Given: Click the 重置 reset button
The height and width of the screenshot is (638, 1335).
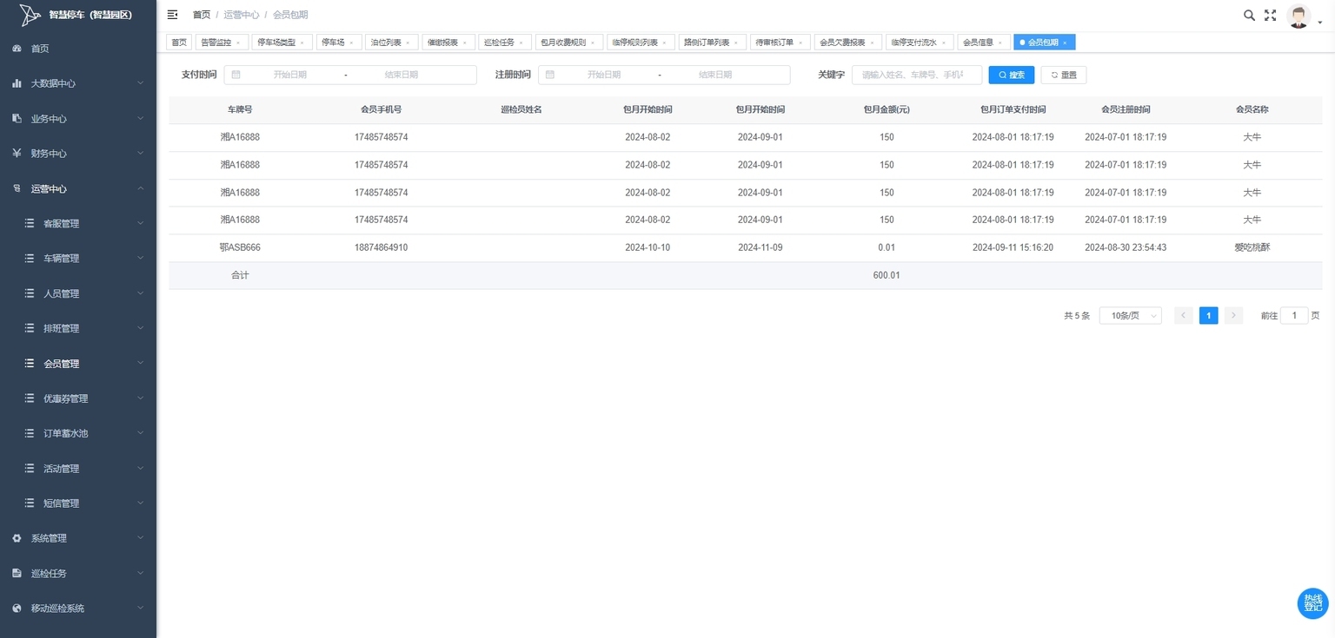Looking at the screenshot, I should tap(1064, 76).
